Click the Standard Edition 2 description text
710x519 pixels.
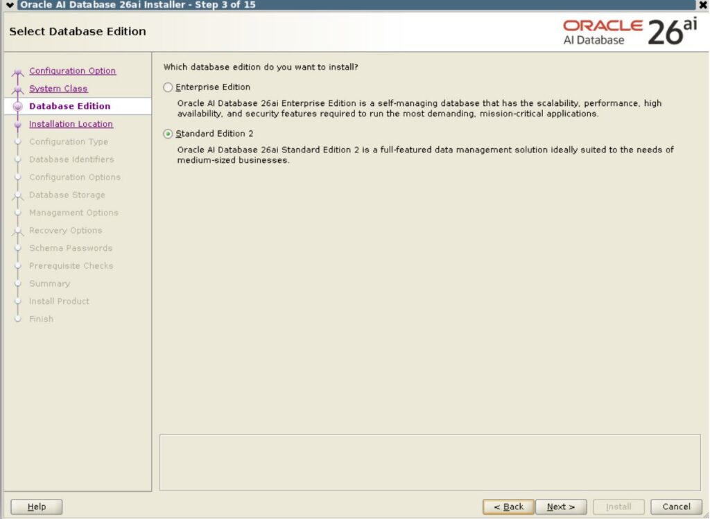(x=425, y=155)
